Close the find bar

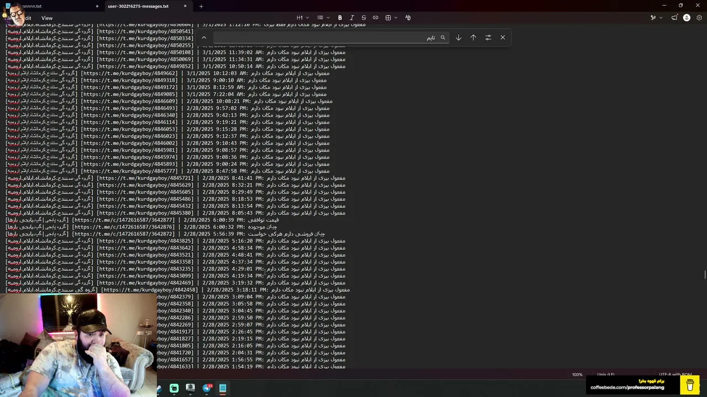(x=503, y=37)
